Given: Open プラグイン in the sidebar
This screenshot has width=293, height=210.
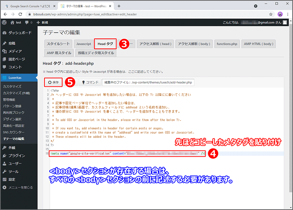Looking at the screenshot, I should pos(19,156).
